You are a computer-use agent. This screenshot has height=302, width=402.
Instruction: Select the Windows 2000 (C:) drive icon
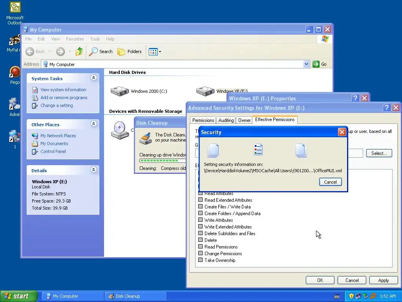(x=119, y=91)
